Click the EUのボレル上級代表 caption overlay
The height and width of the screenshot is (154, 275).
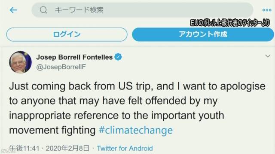230,23
